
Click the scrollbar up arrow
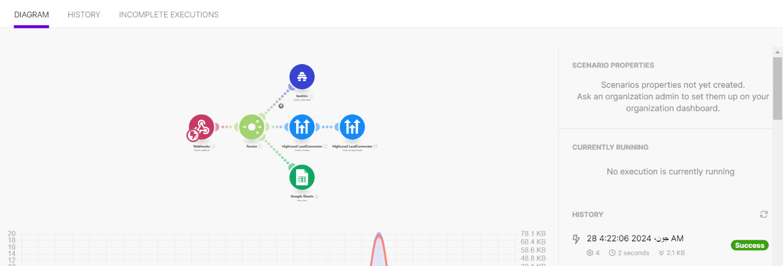[778, 51]
